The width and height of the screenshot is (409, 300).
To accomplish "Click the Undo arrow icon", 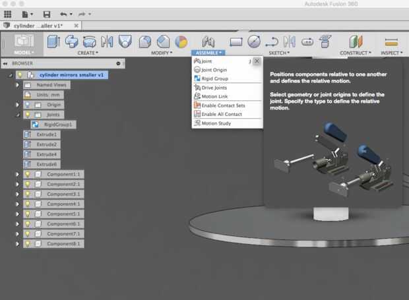I will [x=63, y=14].
